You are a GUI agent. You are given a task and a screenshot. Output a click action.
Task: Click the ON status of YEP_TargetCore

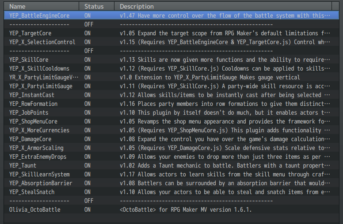click(88, 33)
